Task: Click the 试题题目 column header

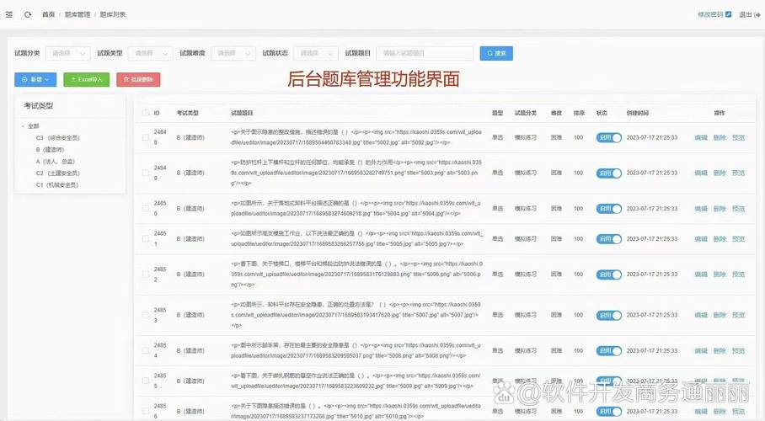Action: pos(242,113)
